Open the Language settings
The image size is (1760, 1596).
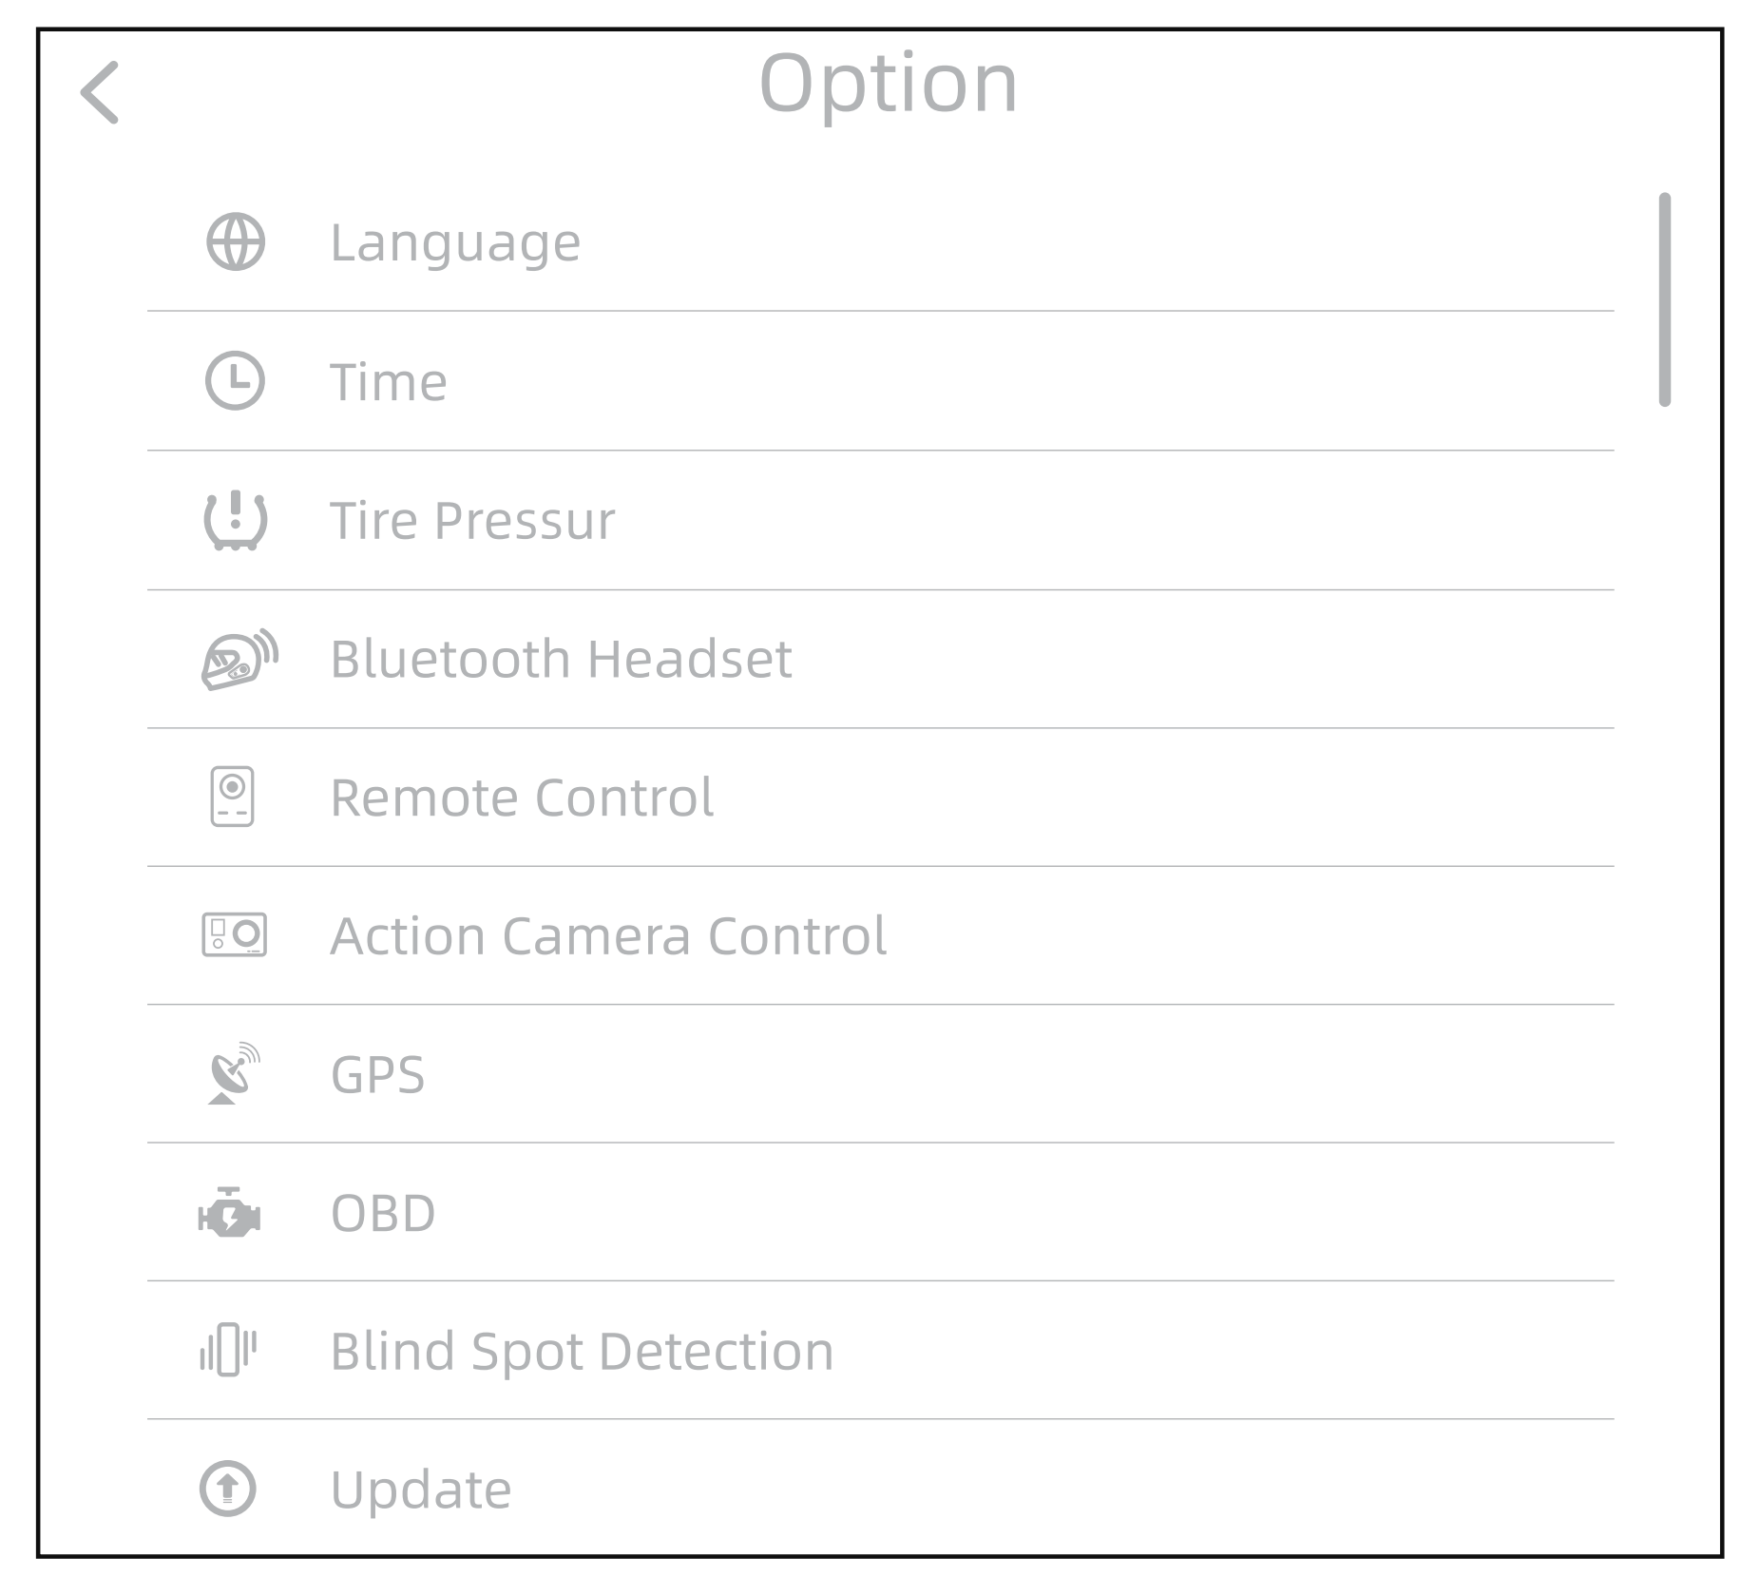[x=455, y=242]
